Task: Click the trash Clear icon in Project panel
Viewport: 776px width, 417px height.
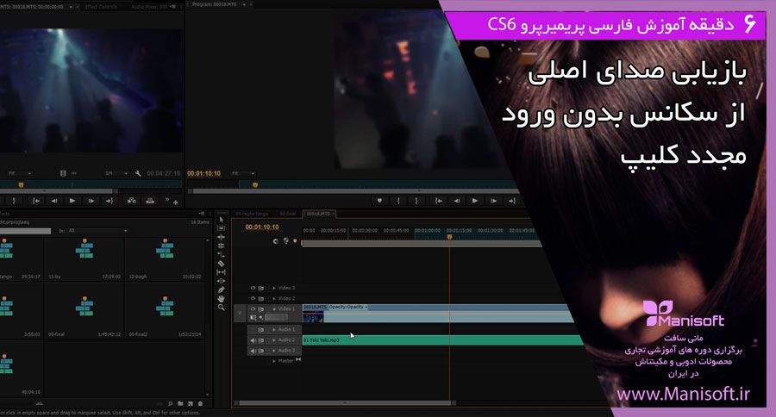Action: [200, 403]
